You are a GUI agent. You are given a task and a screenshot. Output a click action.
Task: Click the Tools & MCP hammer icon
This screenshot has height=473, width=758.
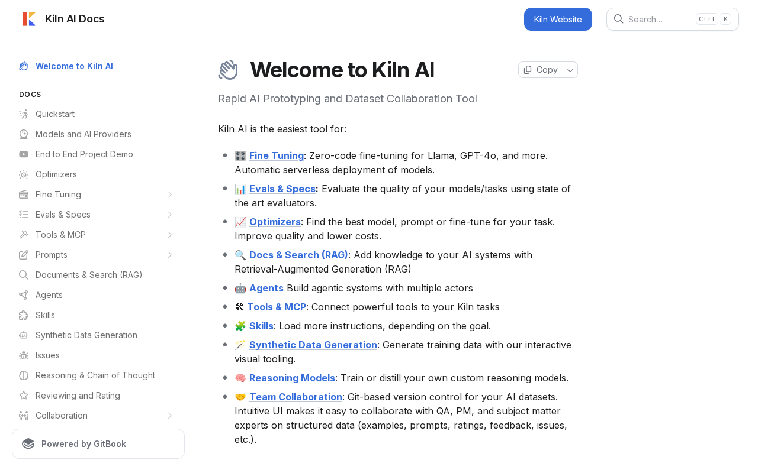pos(24,235)
